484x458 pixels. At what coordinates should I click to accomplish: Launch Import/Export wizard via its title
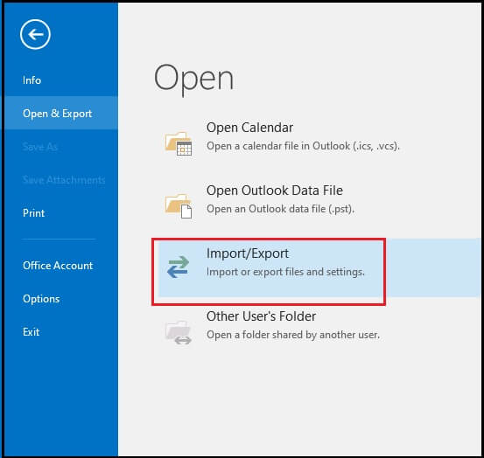248,253
